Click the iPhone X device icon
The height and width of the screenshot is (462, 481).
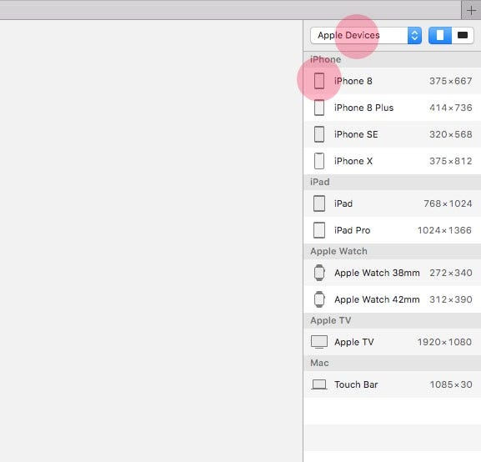point(319,161)
